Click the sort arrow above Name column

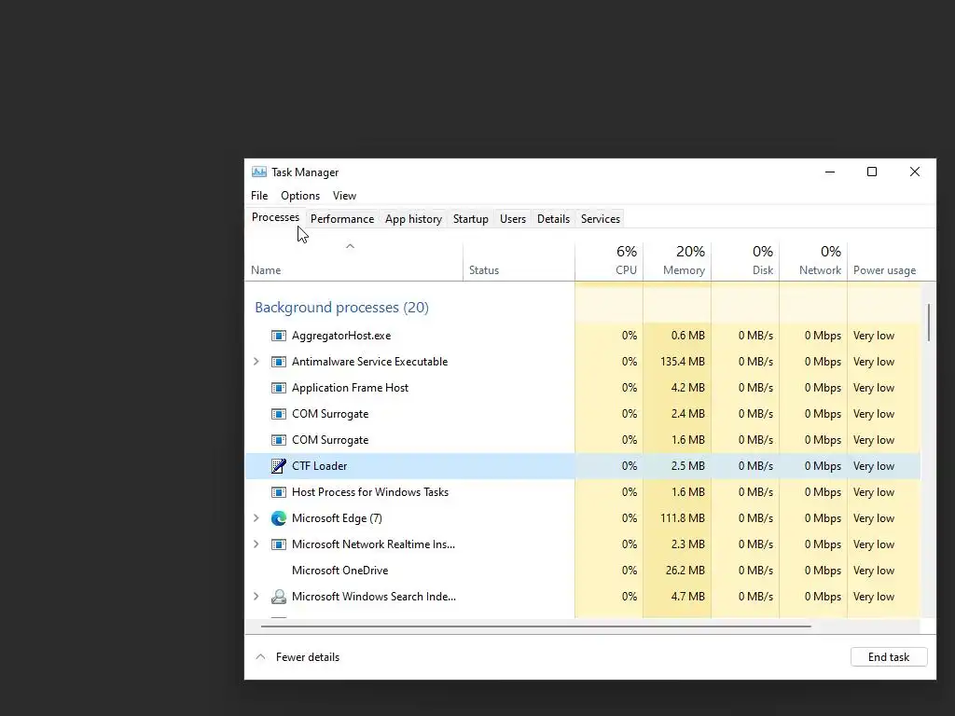351,246
